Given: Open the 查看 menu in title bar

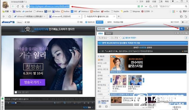Looking at the screenshot, I should (148, 1).
